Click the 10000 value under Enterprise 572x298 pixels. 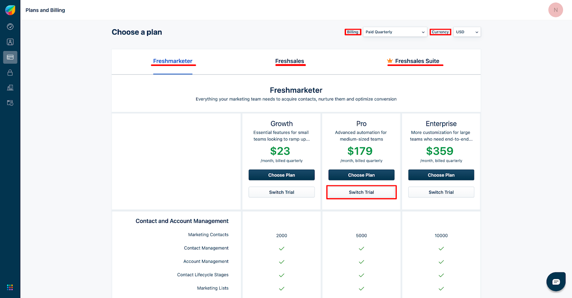[x=441, y=236]
